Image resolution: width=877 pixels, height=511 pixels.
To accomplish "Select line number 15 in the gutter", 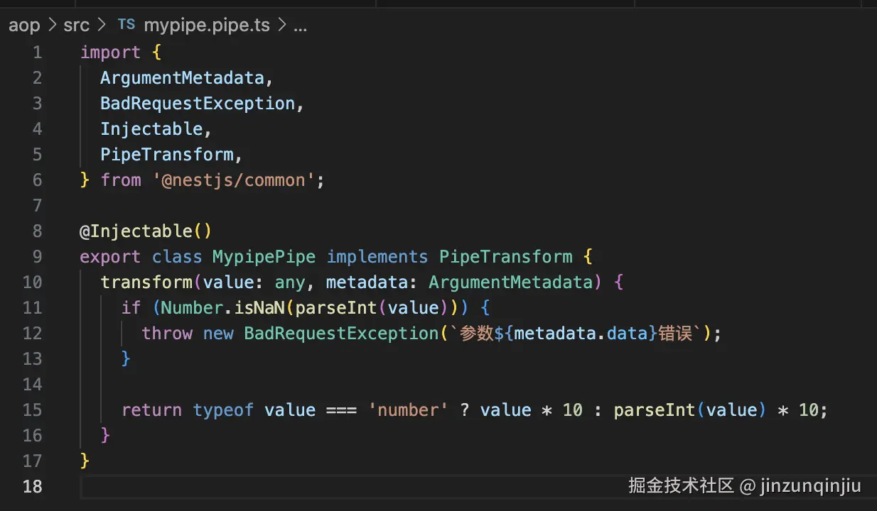I will [33, 410].
